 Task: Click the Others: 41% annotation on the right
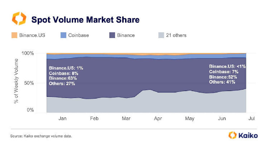(x=222, y=82)
